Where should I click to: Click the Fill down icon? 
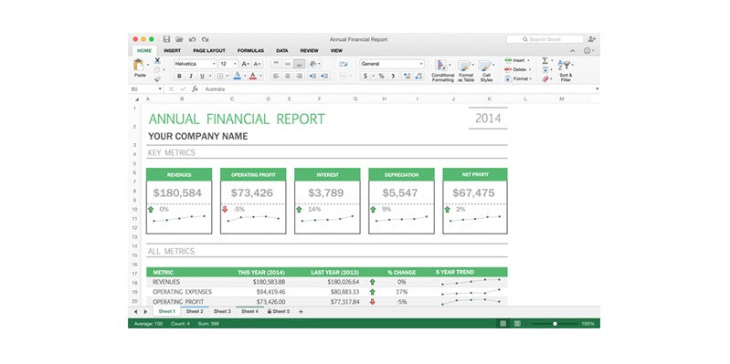(545, 70)
